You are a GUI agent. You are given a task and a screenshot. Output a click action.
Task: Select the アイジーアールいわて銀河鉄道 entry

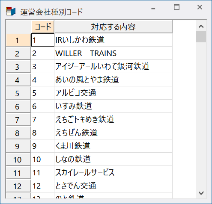click(x=113, y=66)
